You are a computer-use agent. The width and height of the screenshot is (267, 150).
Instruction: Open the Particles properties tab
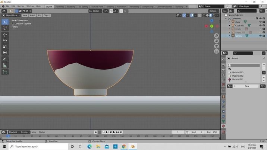223,106
